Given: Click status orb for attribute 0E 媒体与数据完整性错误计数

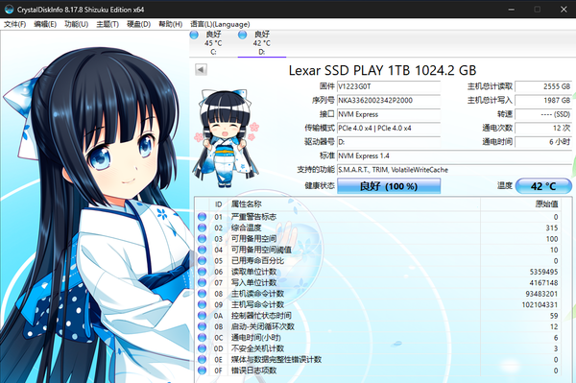Looking at the screenshot, I should 202,359.
